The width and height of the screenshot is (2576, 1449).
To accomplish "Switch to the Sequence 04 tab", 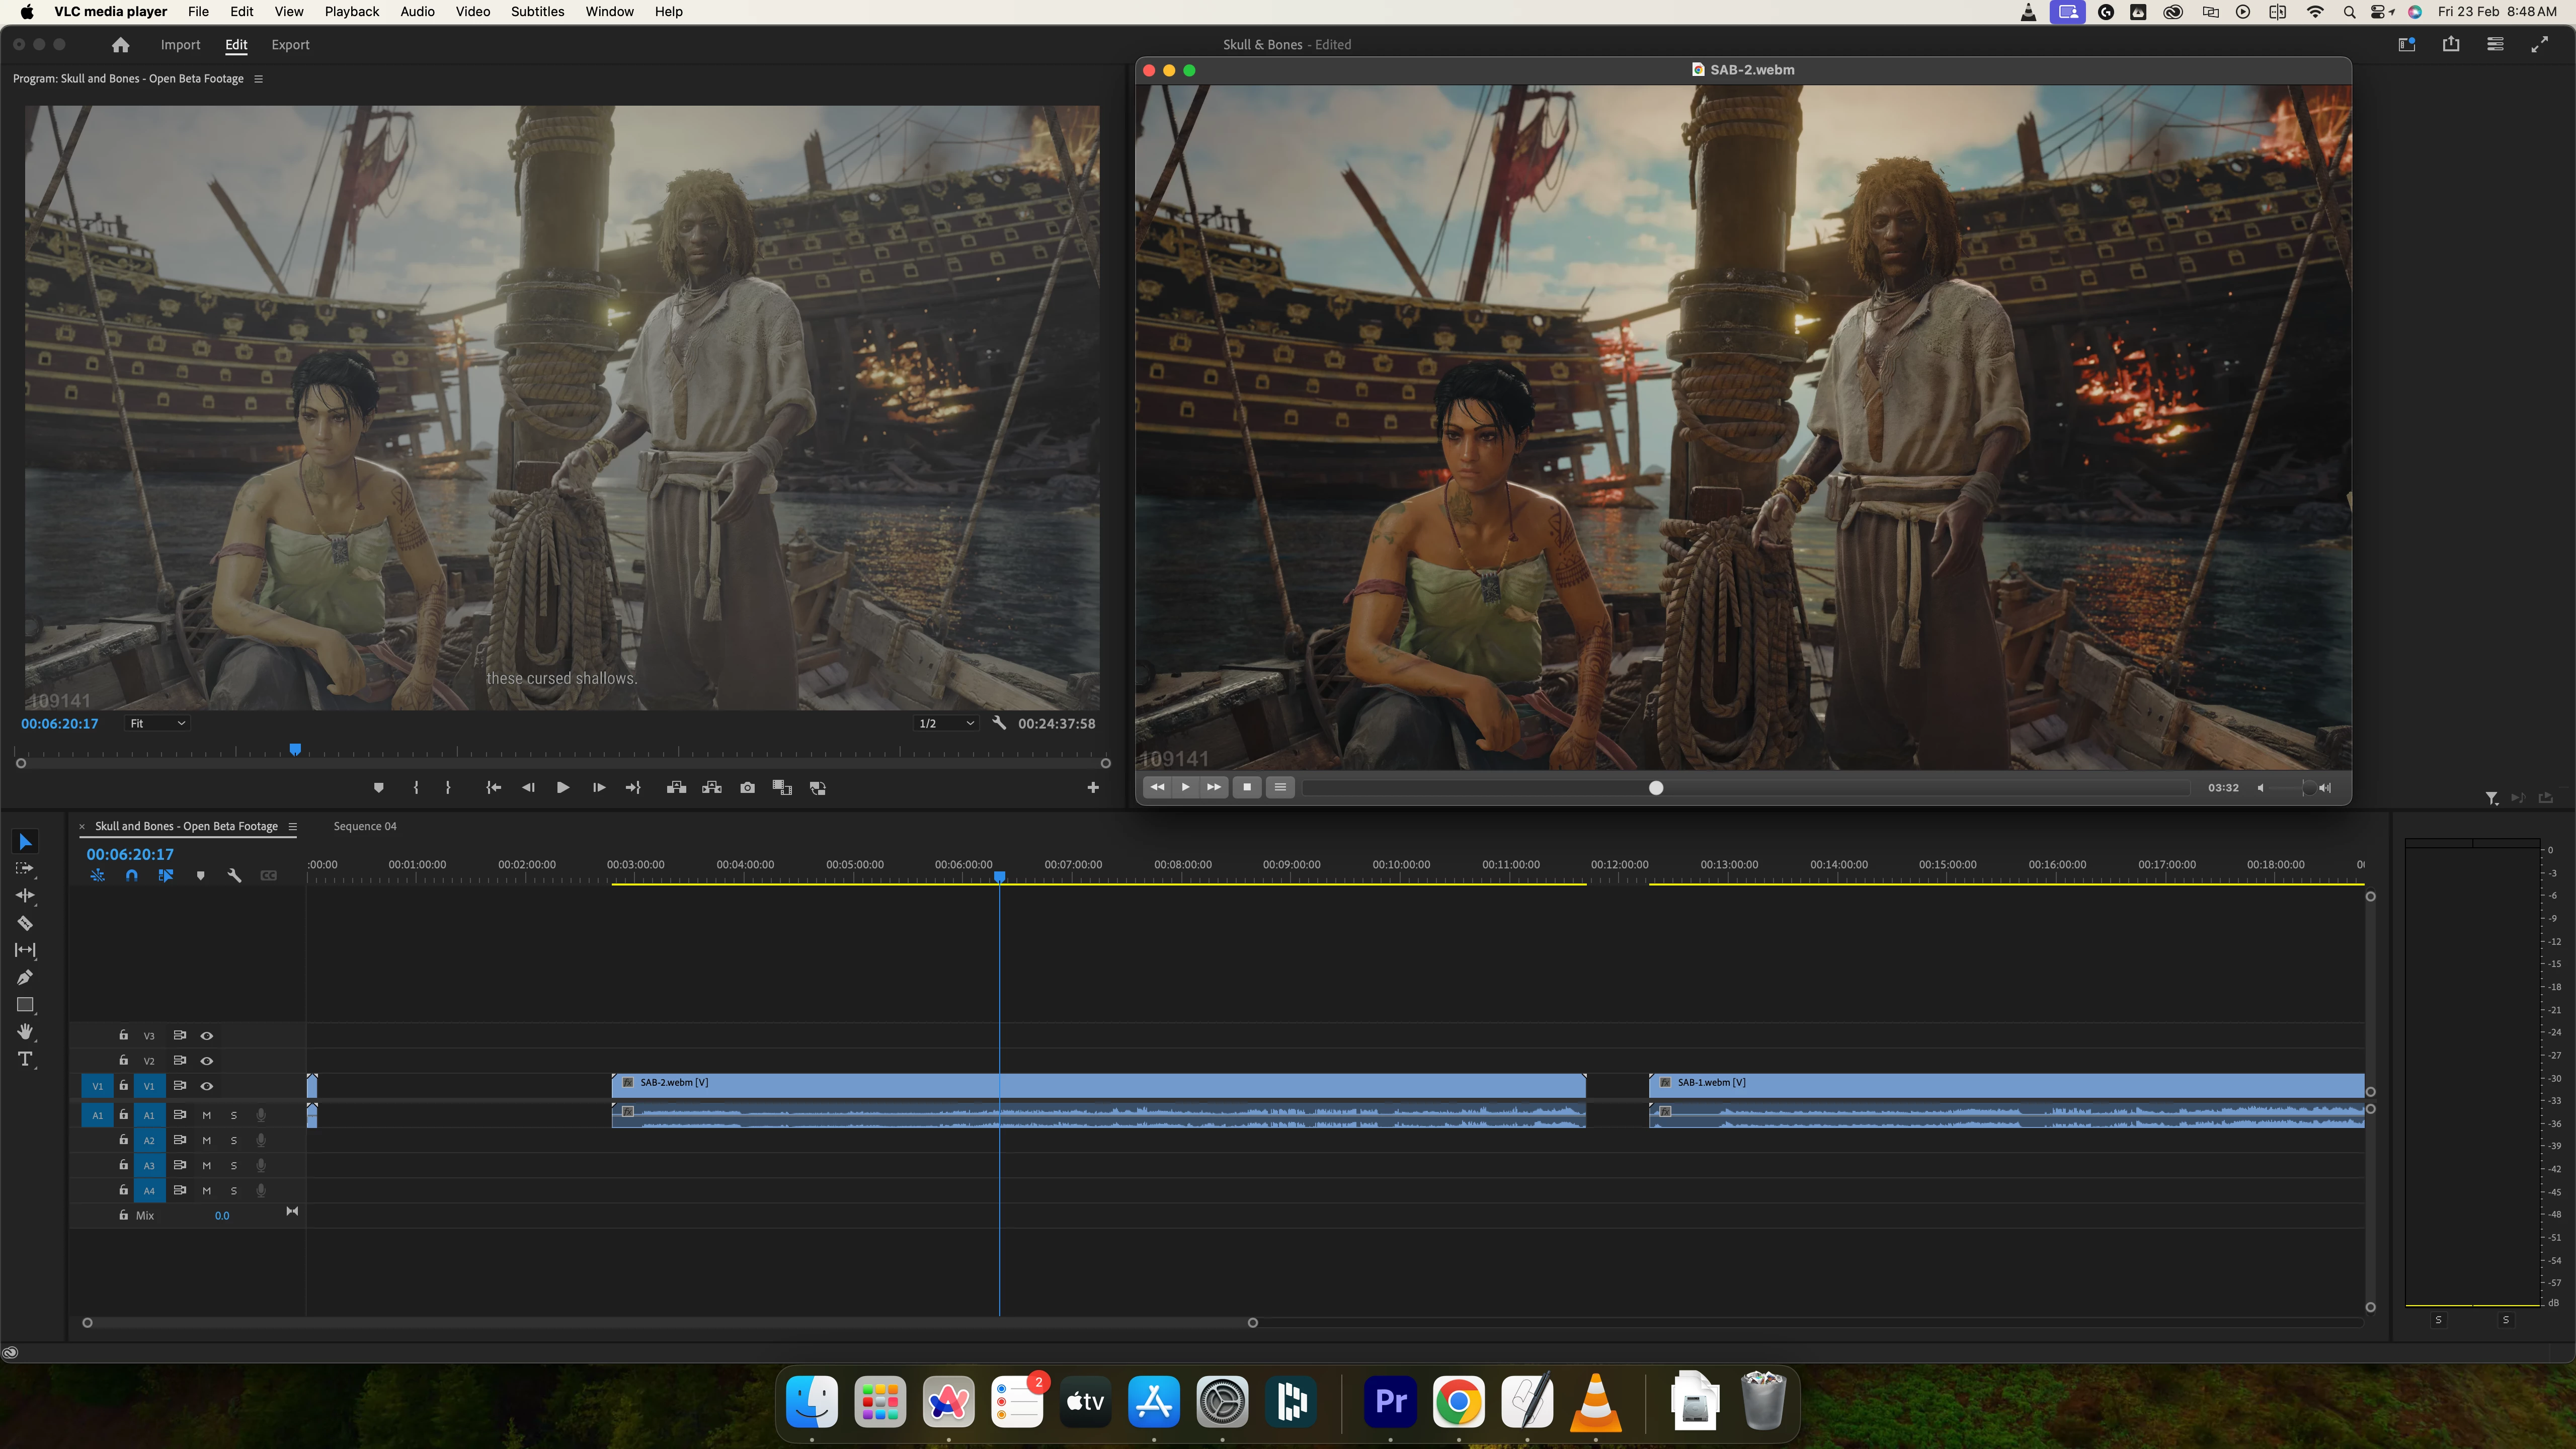I will [x=365, y=826].
